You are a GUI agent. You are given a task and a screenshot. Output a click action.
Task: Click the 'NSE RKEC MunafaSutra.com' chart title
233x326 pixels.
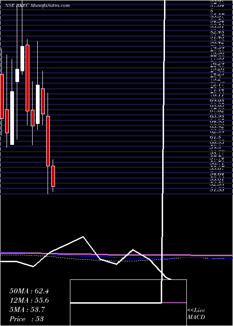(37, 6)
